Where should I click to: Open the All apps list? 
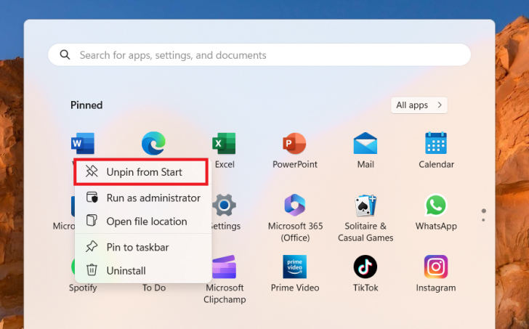click(419, 105)
